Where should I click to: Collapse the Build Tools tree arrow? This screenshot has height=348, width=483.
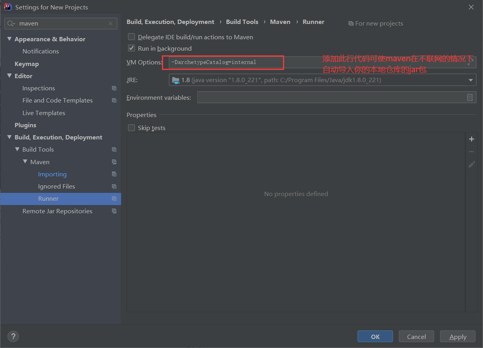[x=17, y=150]
